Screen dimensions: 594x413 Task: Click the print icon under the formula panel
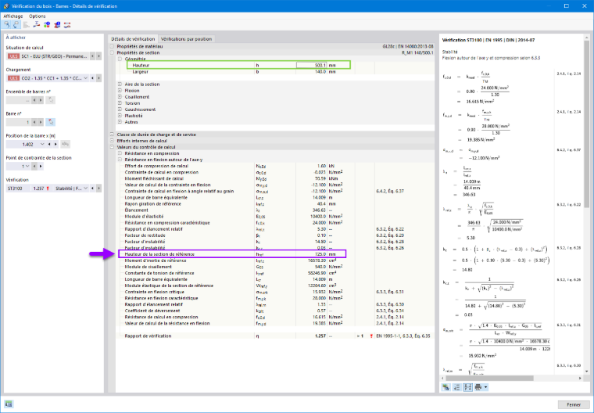(478, 387)
